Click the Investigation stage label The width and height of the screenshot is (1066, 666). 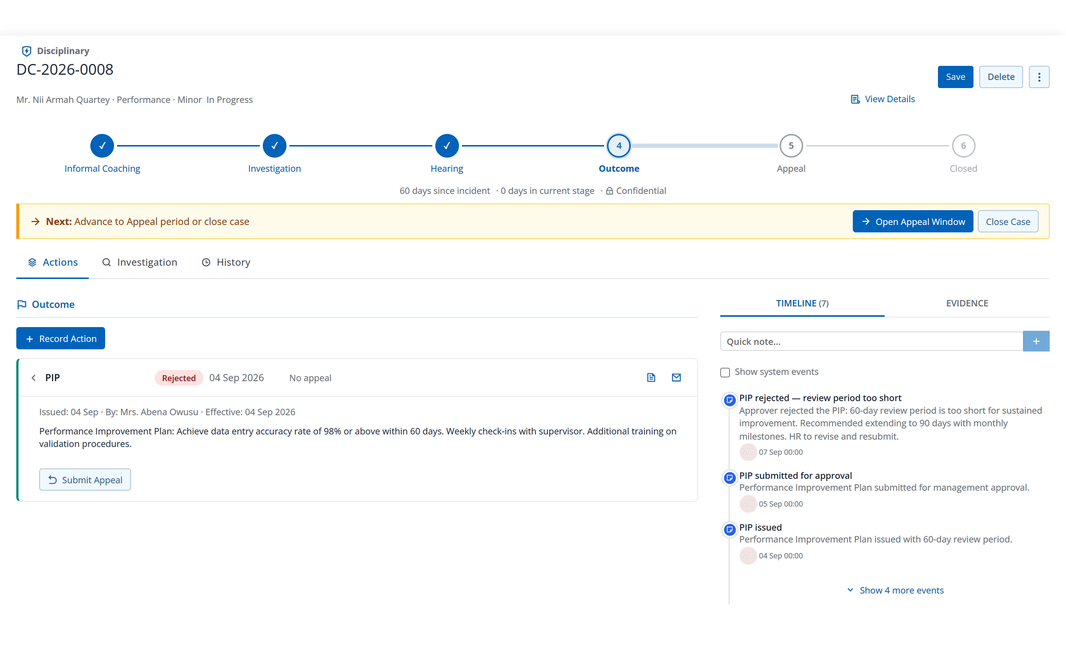coord(274,169)
